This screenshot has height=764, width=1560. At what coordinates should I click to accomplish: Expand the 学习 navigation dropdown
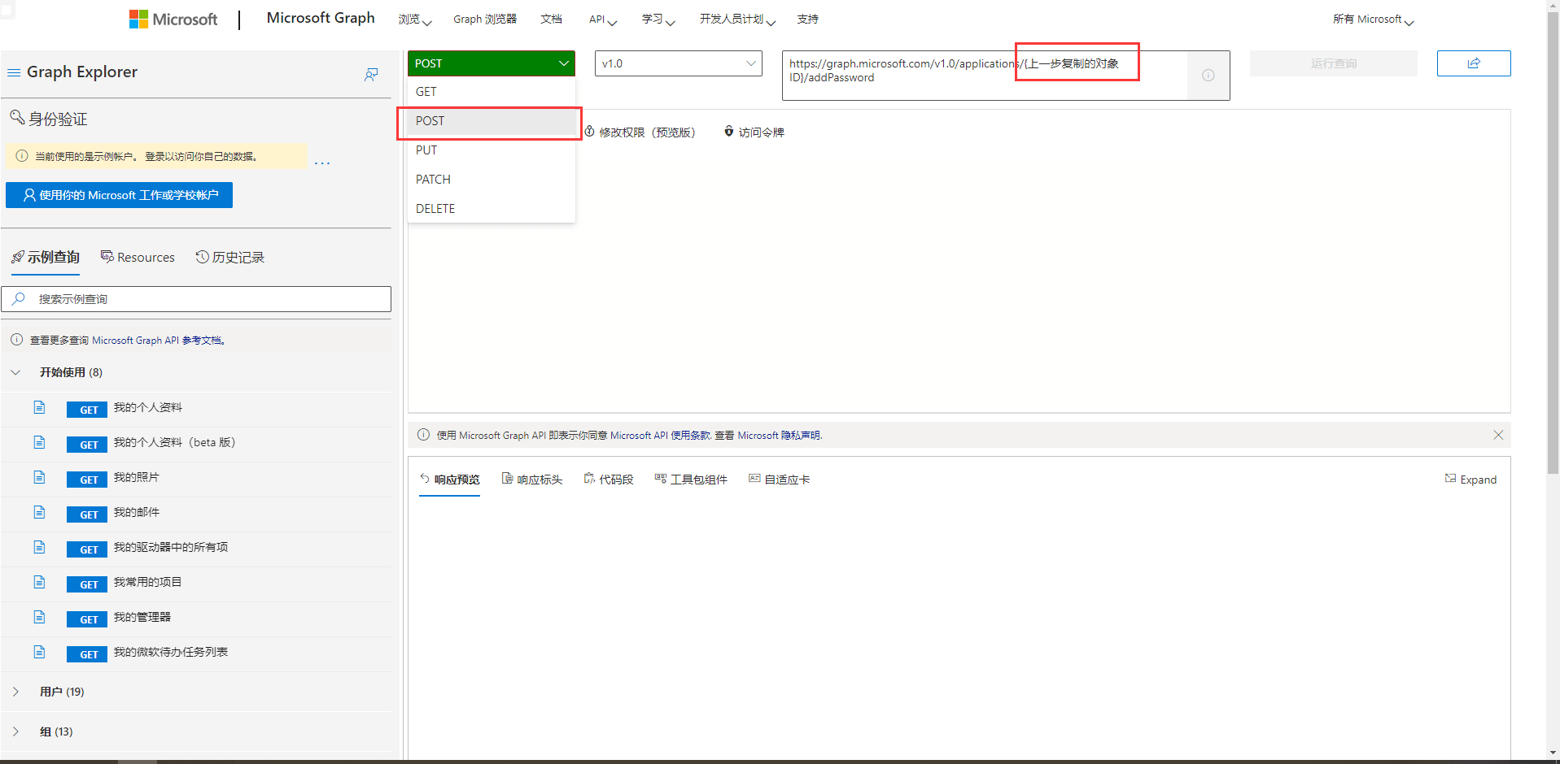click(658, 20)
